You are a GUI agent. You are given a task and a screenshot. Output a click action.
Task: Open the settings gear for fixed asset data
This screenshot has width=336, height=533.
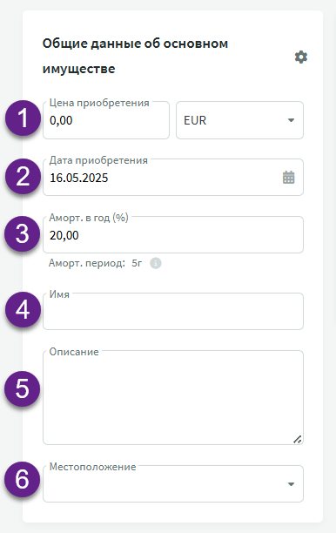301,57
